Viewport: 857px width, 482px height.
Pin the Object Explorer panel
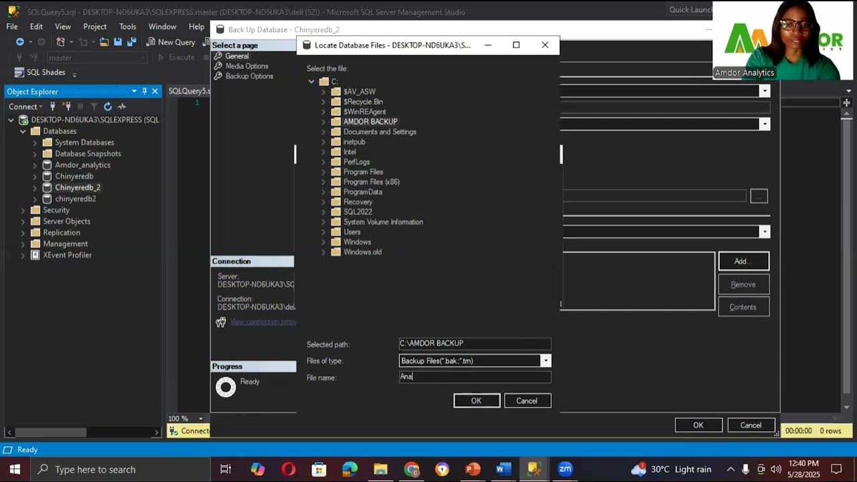click(145, 91)
